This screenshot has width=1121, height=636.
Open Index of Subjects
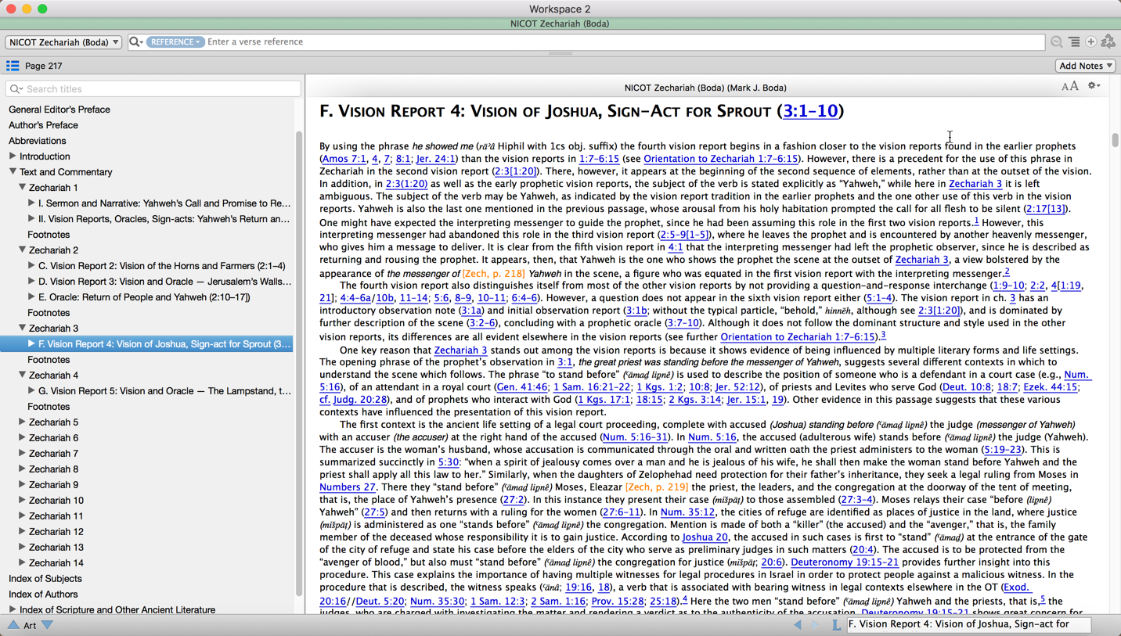pyautogui.click(x=45, y=579)
